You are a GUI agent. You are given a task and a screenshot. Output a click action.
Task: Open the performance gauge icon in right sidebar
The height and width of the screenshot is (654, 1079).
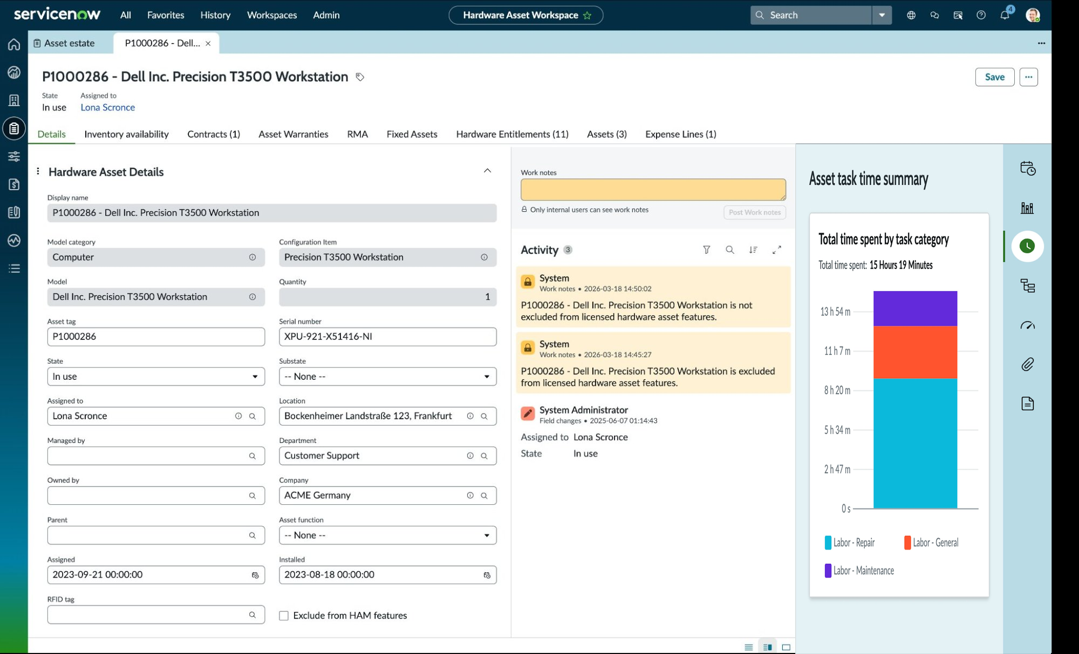coord(1027,325)
